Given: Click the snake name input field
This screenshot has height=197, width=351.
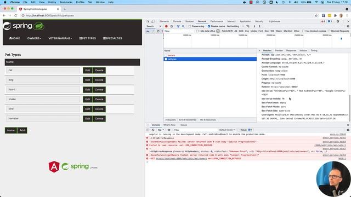Looking at the screenshot, I should [x=43, y=99].
